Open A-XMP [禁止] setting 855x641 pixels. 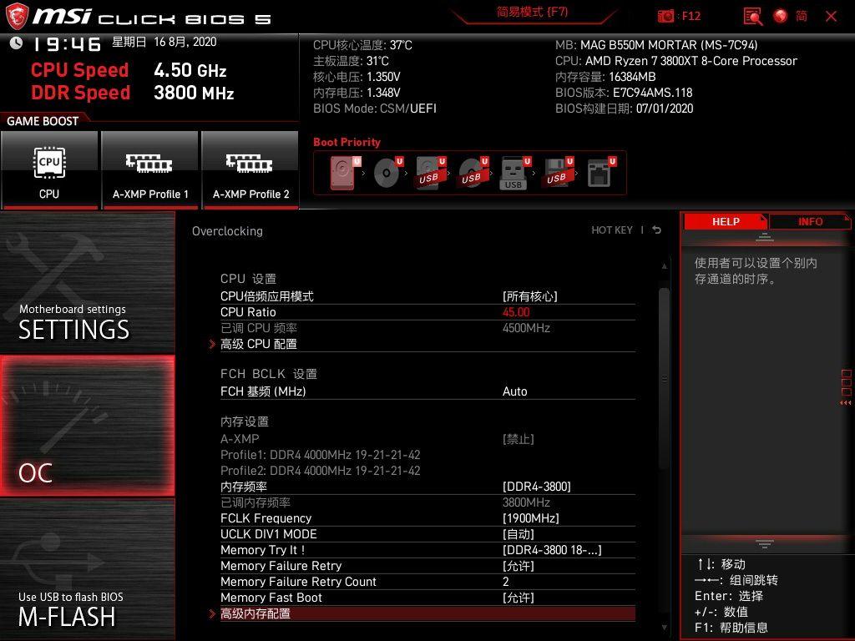[427, 439]
